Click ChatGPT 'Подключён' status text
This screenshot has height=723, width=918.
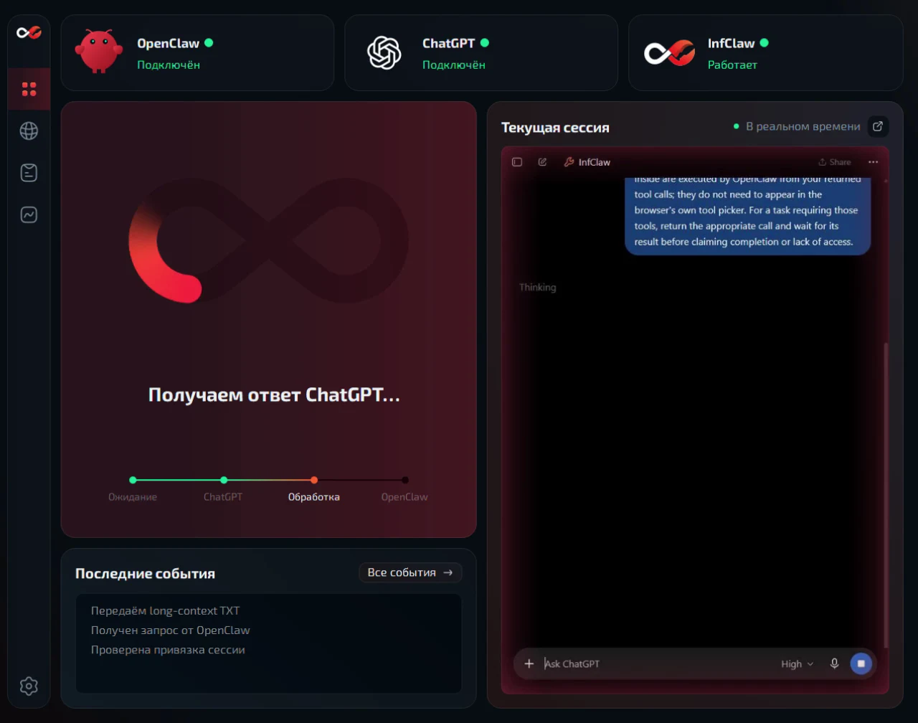coord(454,65)
